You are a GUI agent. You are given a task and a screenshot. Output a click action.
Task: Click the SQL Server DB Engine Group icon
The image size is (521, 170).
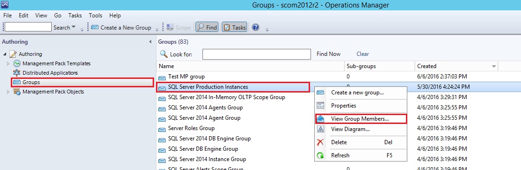point(162,150)
